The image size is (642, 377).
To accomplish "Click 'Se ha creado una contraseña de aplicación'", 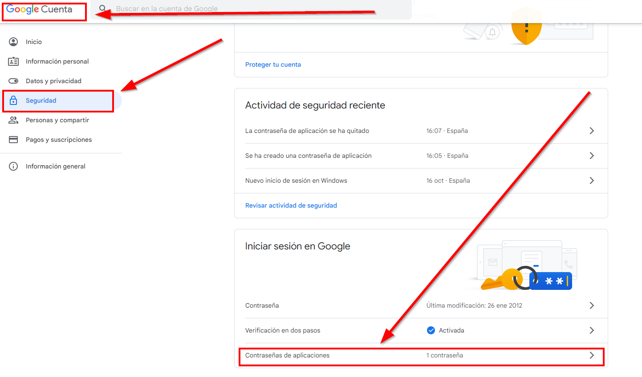I will point(309,156).
